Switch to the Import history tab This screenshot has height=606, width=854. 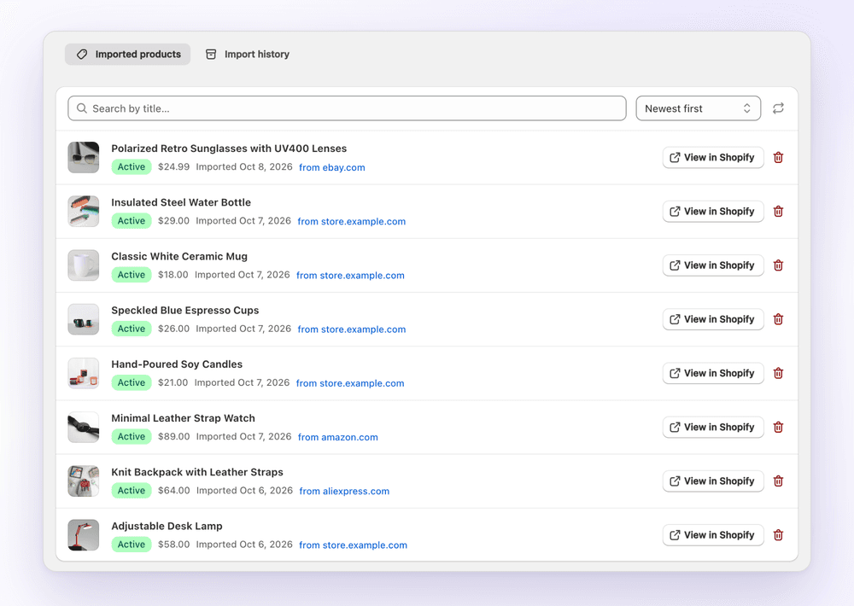[248, 55]
